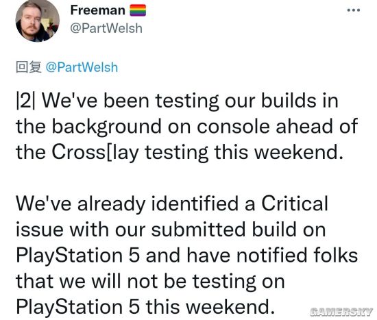Click 'testing this weekend.' ending first paragraph

coord(244,152)
